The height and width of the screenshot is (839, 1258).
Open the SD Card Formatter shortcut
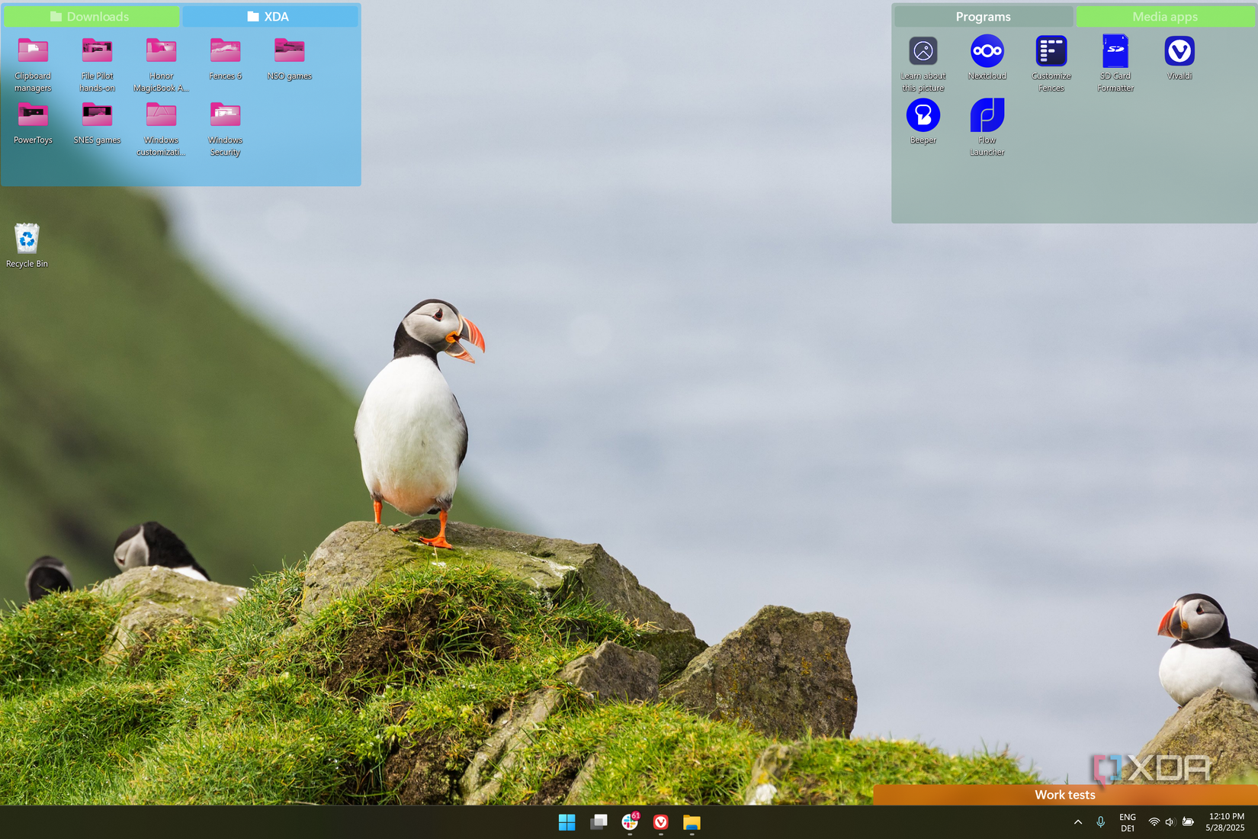click(1115, 52)
